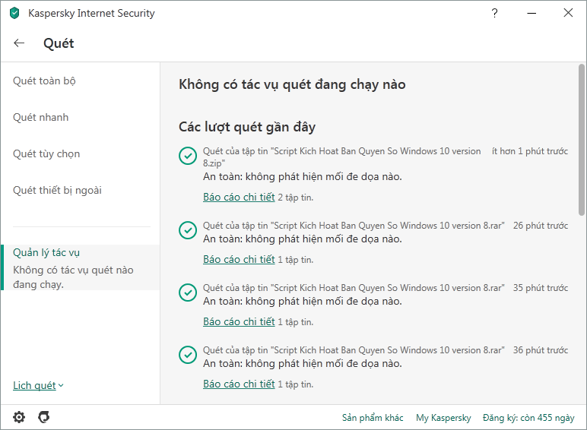Open Quét thiết bị ngoài section
The image size is (587, 430).
[x=57, y=191]
